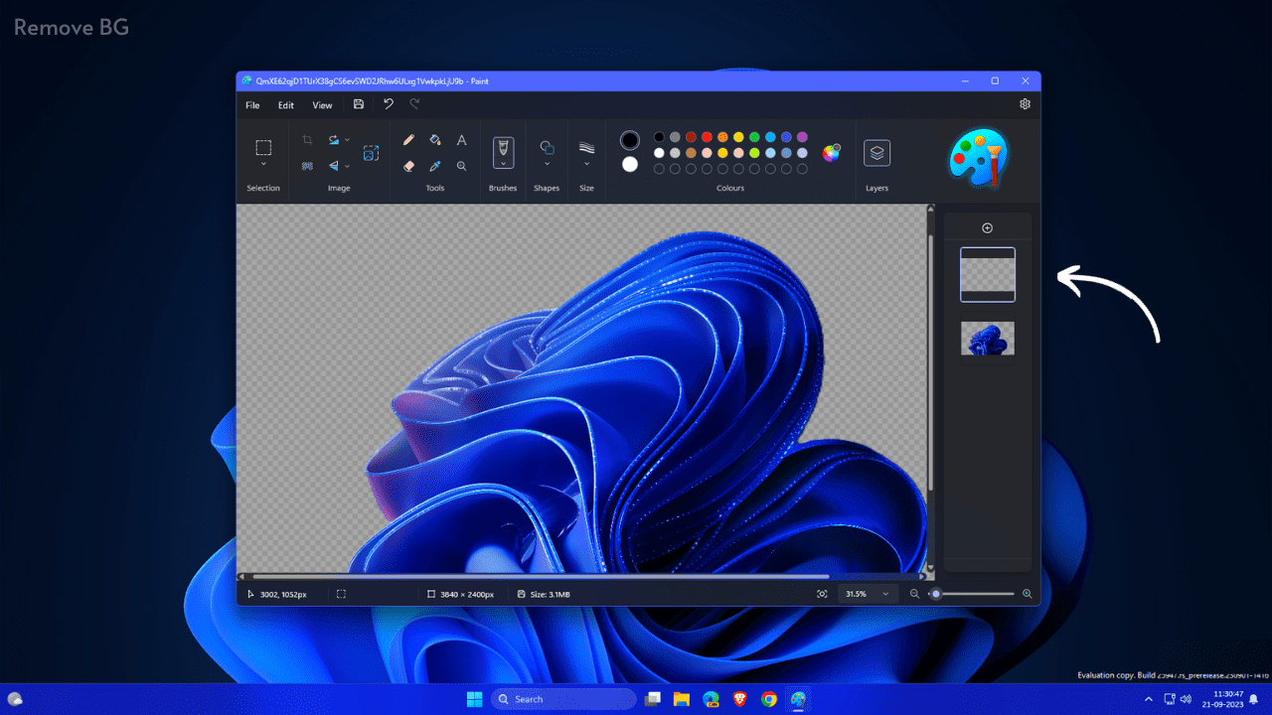Open the Rotate dropdown arrow

pyautogui.click(x=347, y=140)
